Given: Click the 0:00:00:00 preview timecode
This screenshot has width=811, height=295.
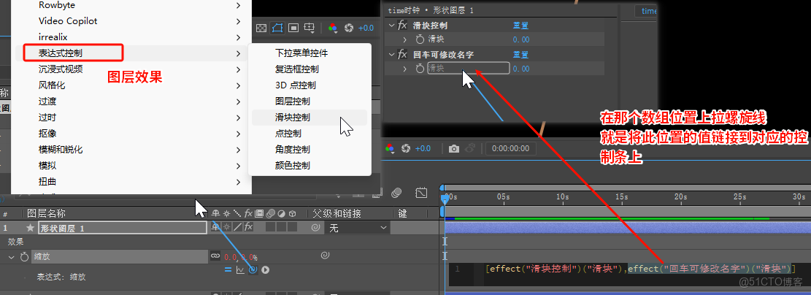Looking at the screenshot, I should pos(511,148).
